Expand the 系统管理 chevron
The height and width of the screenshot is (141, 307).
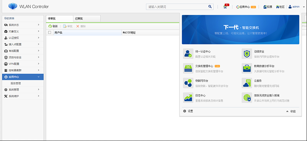tap(39, 90)
